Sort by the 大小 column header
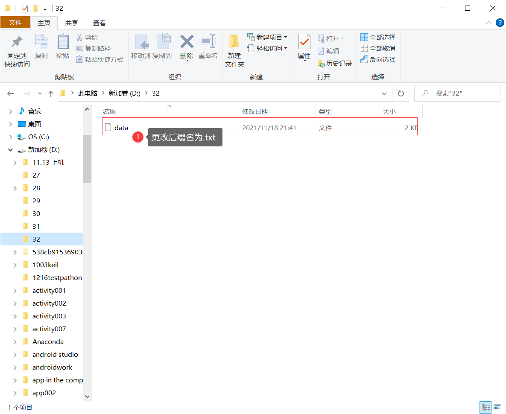The width and height of the screenshot is (506, 414). coord(389,111)
